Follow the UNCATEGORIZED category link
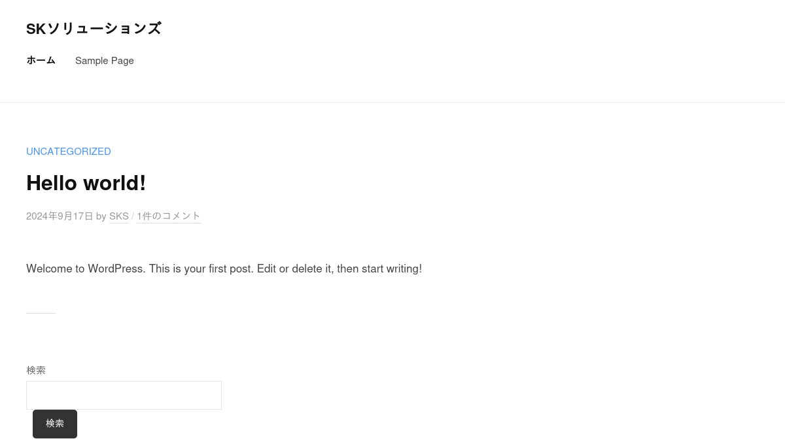This screenshot has height=443, width=785. pyautogui.click(x=69, y=152)
